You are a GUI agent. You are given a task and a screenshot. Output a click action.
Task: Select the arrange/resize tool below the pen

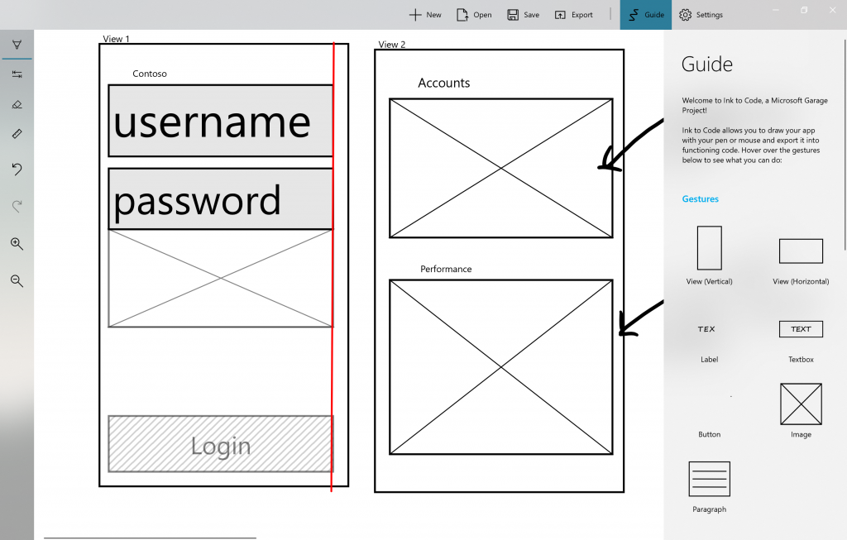click(x=17, y=74)
